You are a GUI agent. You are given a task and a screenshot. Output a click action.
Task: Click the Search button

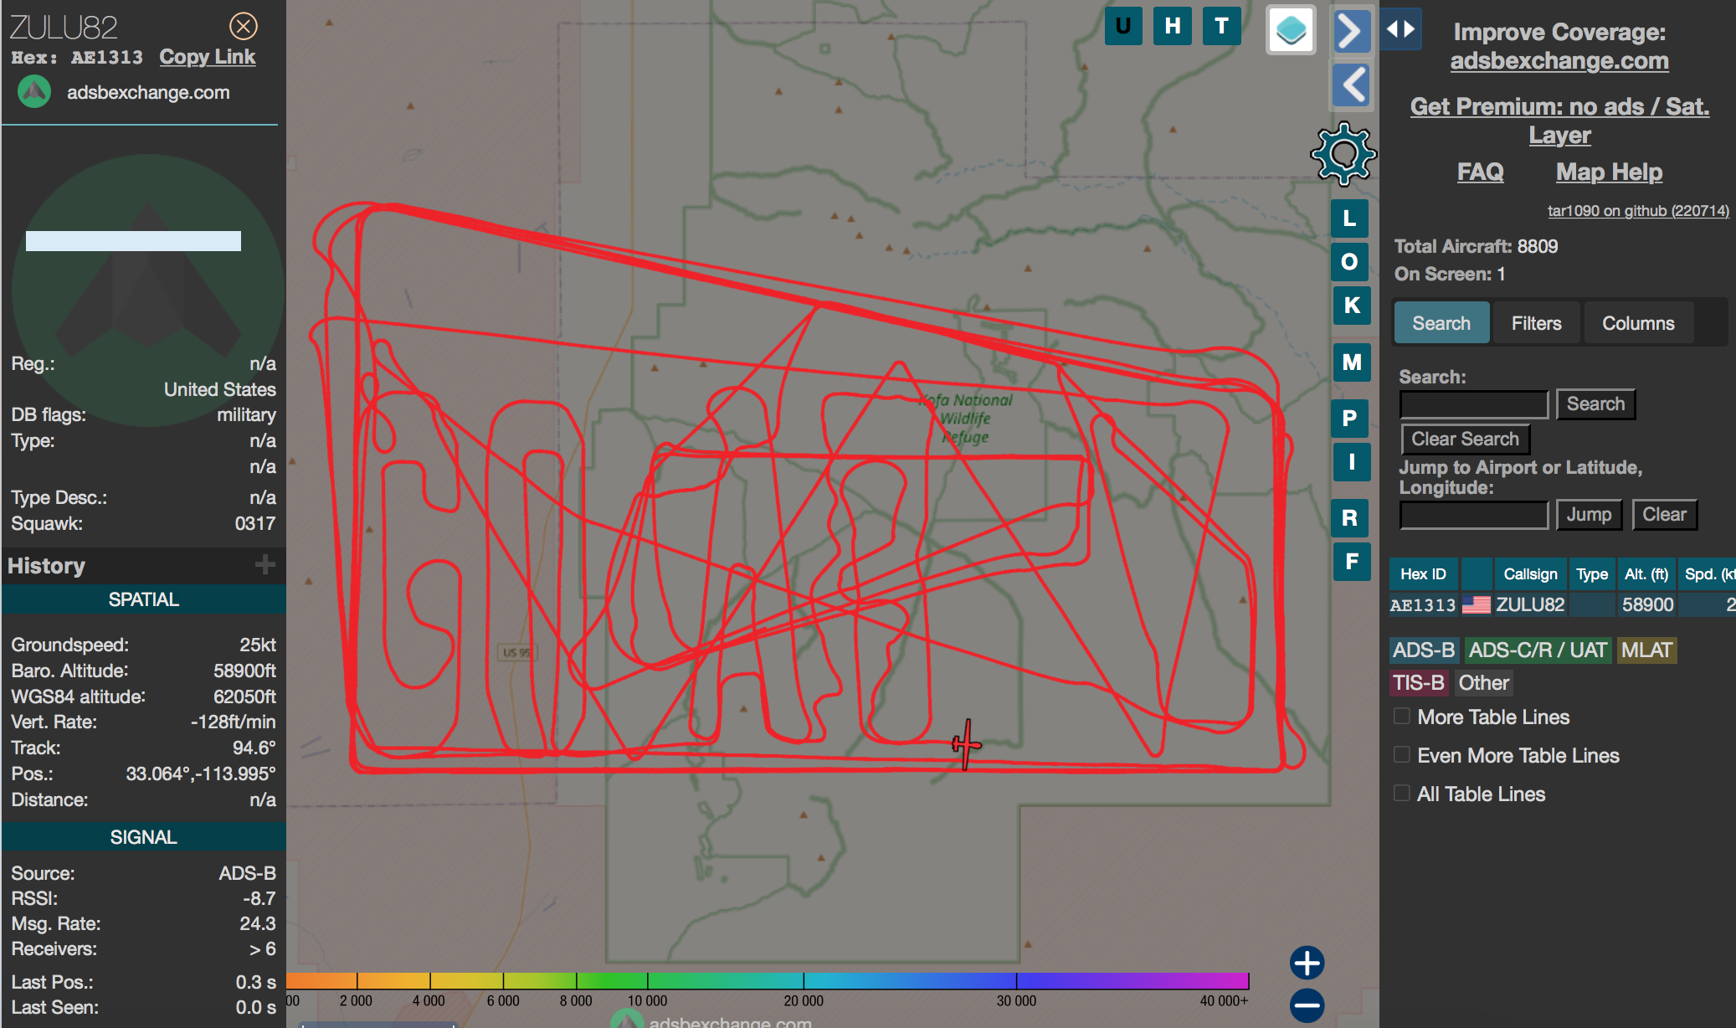1595,404
